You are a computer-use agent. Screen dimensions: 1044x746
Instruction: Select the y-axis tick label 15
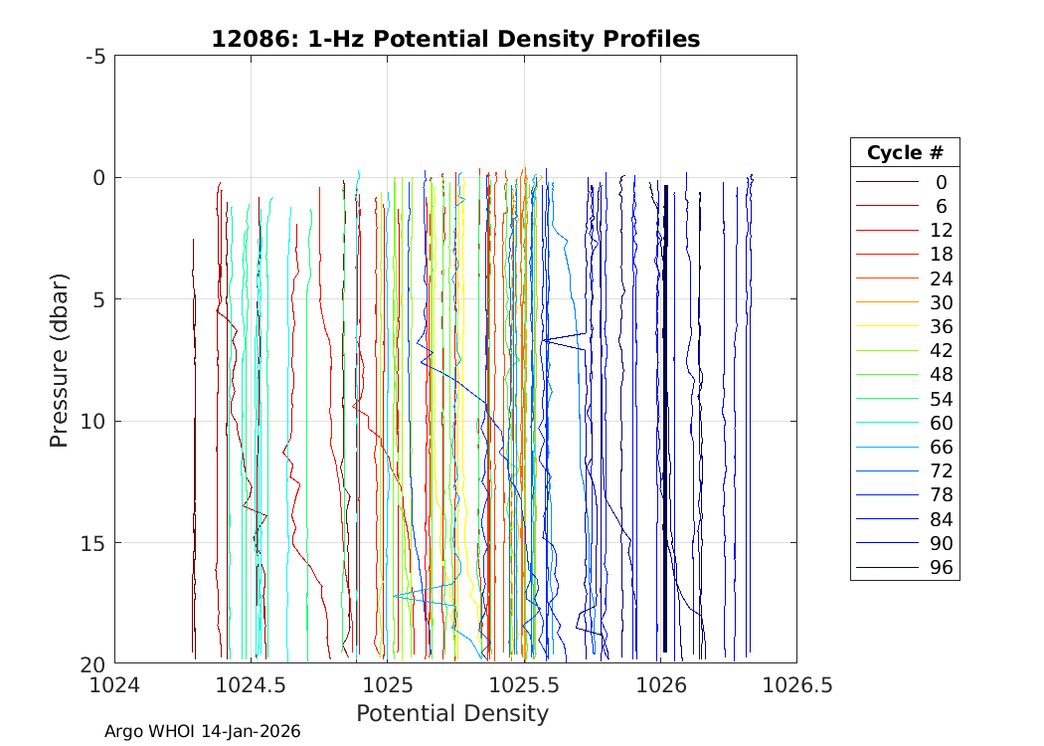coord(93,543)
